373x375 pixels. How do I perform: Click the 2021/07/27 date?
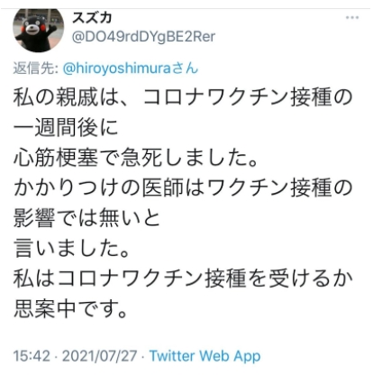tap(99, 356)
